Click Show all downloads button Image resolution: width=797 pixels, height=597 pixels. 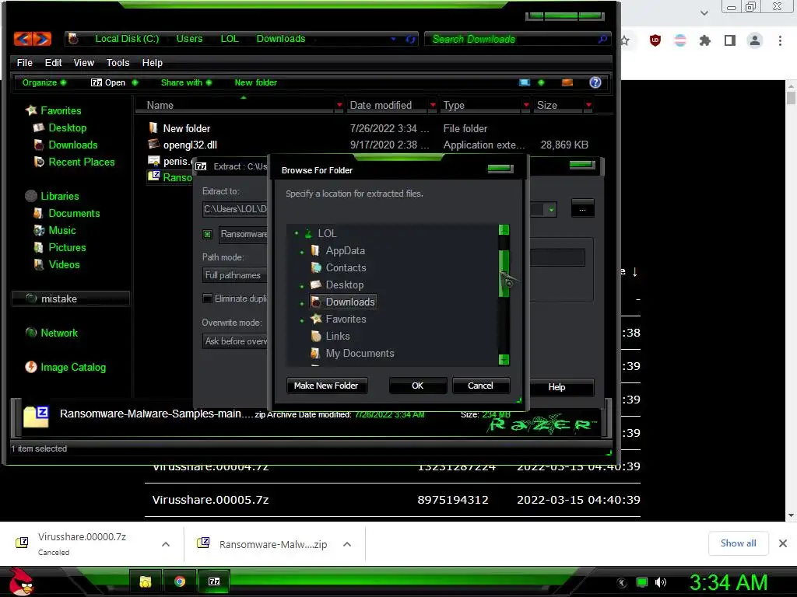tap(738, 543)
